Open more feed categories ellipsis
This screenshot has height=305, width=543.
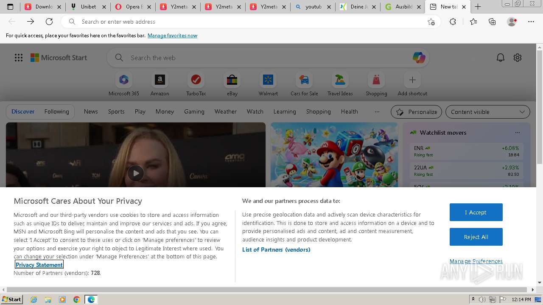tap(377, 112)
